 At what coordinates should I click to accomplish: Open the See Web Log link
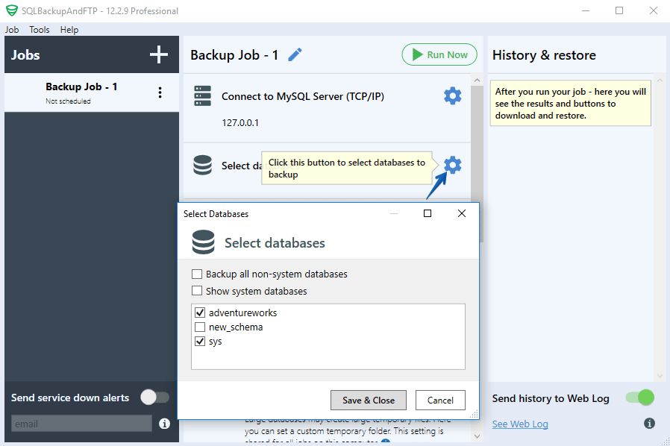click(520, 424)
